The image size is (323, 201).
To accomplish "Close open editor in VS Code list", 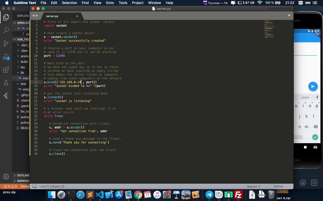I will coord(18,28).
